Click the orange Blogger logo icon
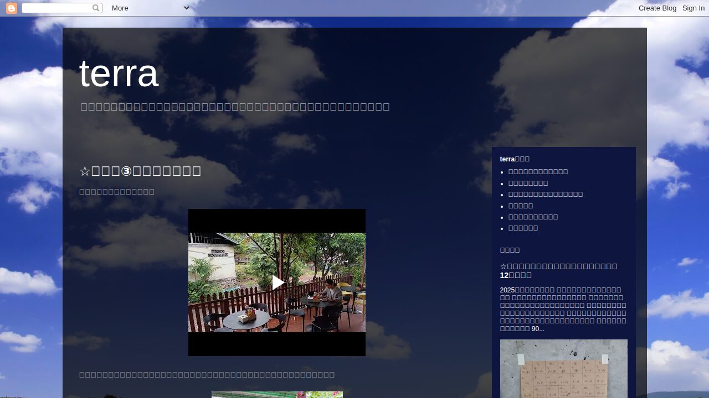 12,8
